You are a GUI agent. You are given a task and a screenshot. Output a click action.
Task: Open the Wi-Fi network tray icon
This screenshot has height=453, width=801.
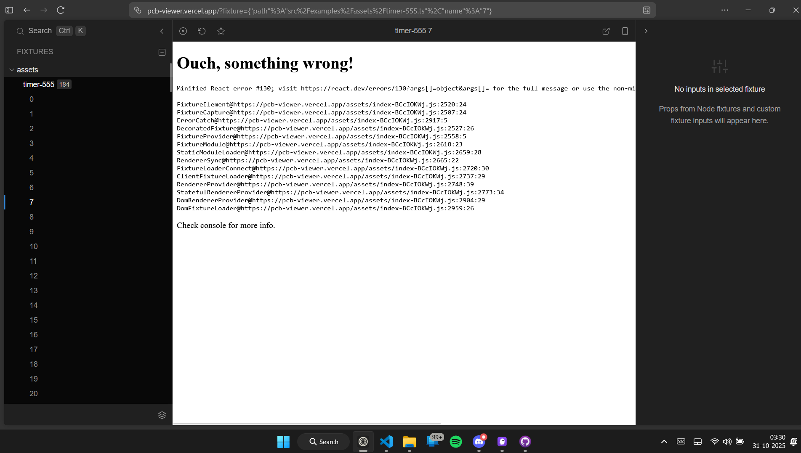click(714, 442)
